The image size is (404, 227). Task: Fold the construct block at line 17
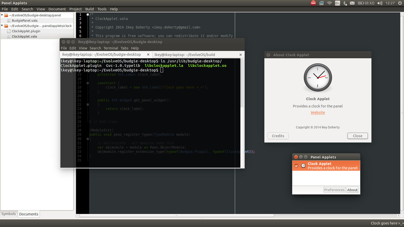click(x=88, y=83)
